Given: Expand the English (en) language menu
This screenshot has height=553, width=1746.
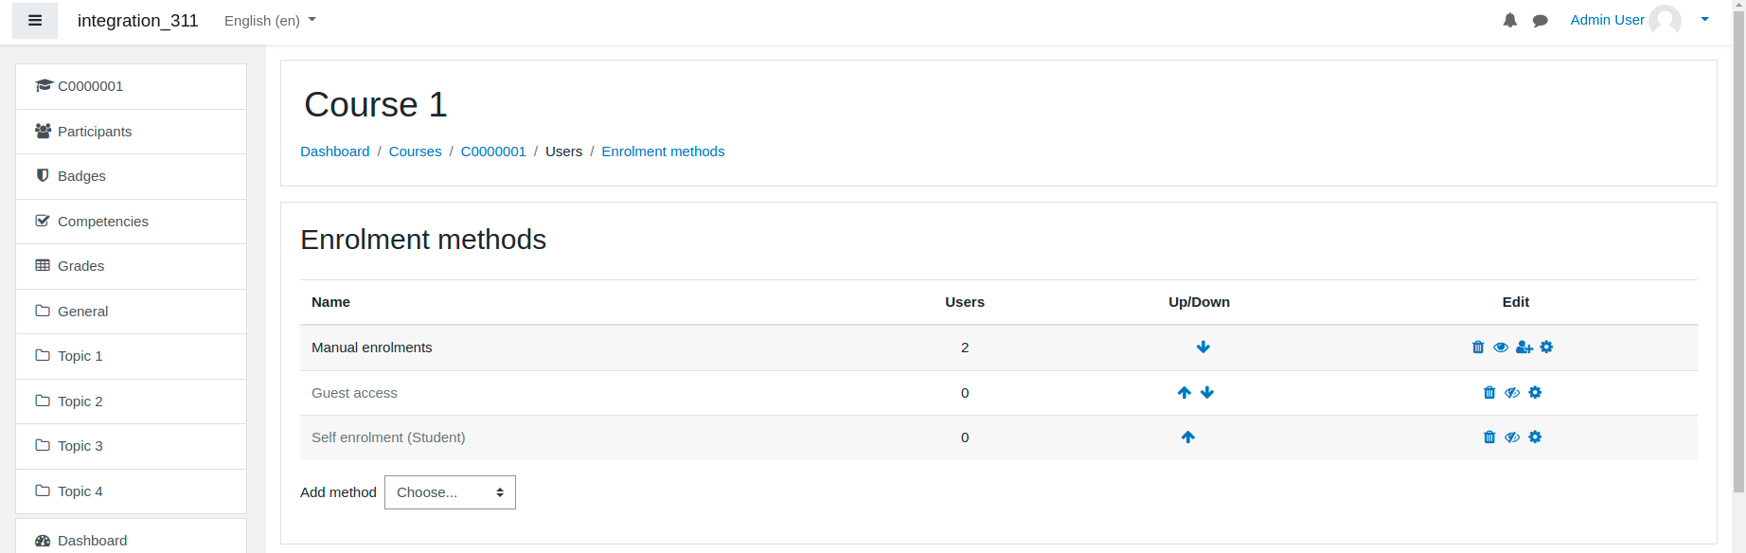Looking at the screenshot, I should coord(270,21).
